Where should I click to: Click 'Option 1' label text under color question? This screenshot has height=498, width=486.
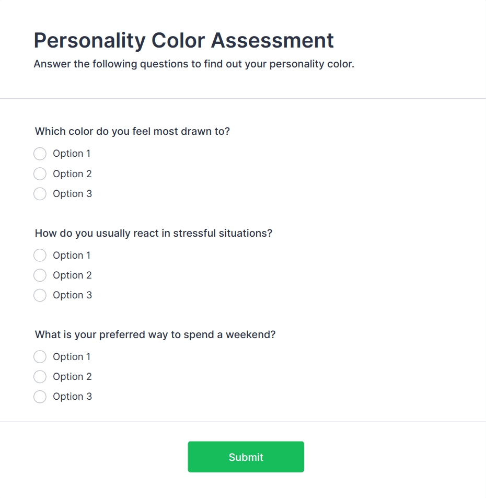click(x=72, y=154)
